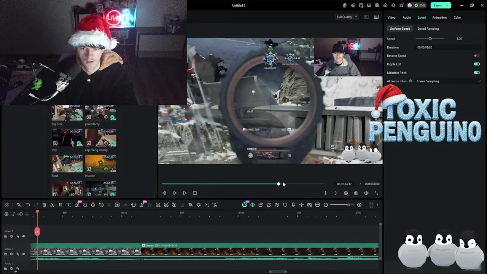The width and height of the screenshot is (487, 274).
Task: Step back with previous frame button
Action: (x=164, y=193)
